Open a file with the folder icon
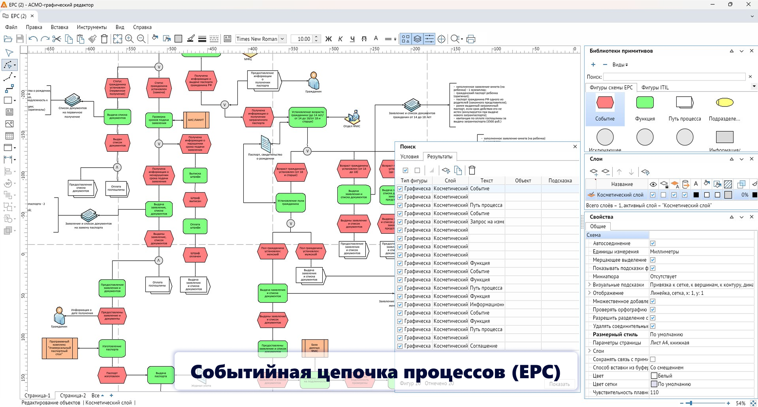 pyautogui.click(x=8, y=39)
